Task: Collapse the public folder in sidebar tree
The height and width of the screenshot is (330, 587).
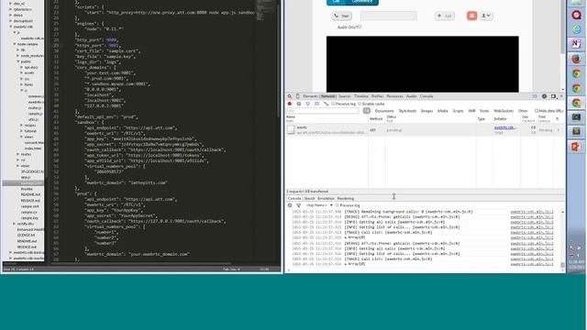Action: 18,61
